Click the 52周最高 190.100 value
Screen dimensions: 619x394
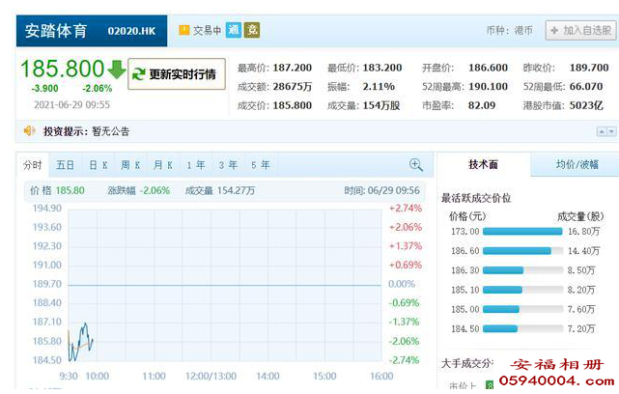click(488, 87)
